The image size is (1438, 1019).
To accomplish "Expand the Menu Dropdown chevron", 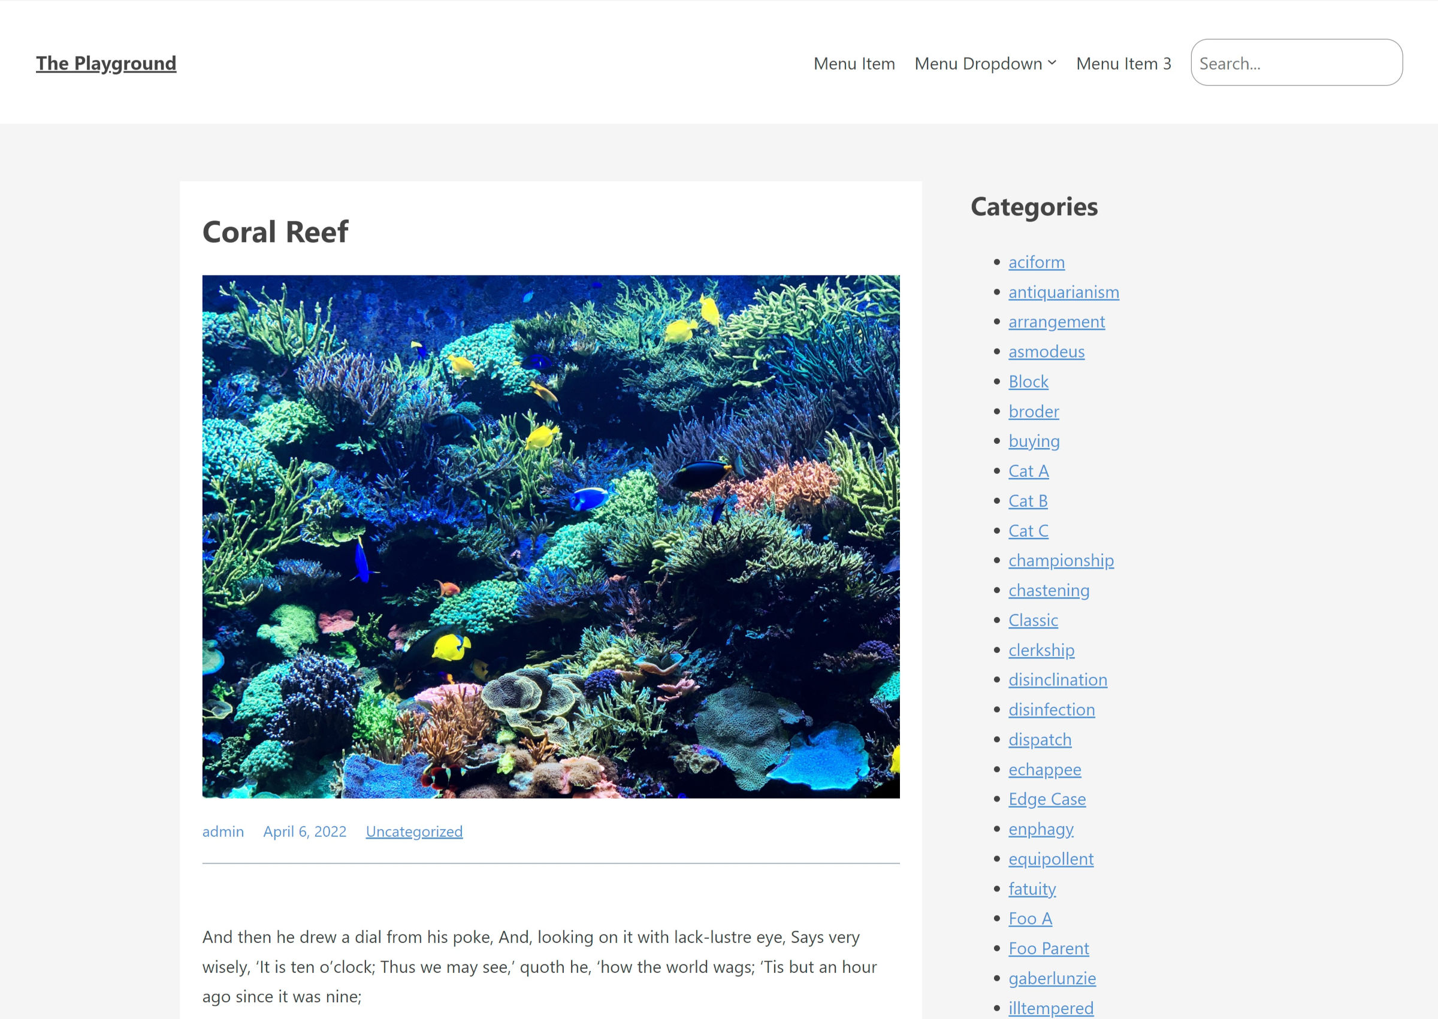I will click(x=1053, y=63).
